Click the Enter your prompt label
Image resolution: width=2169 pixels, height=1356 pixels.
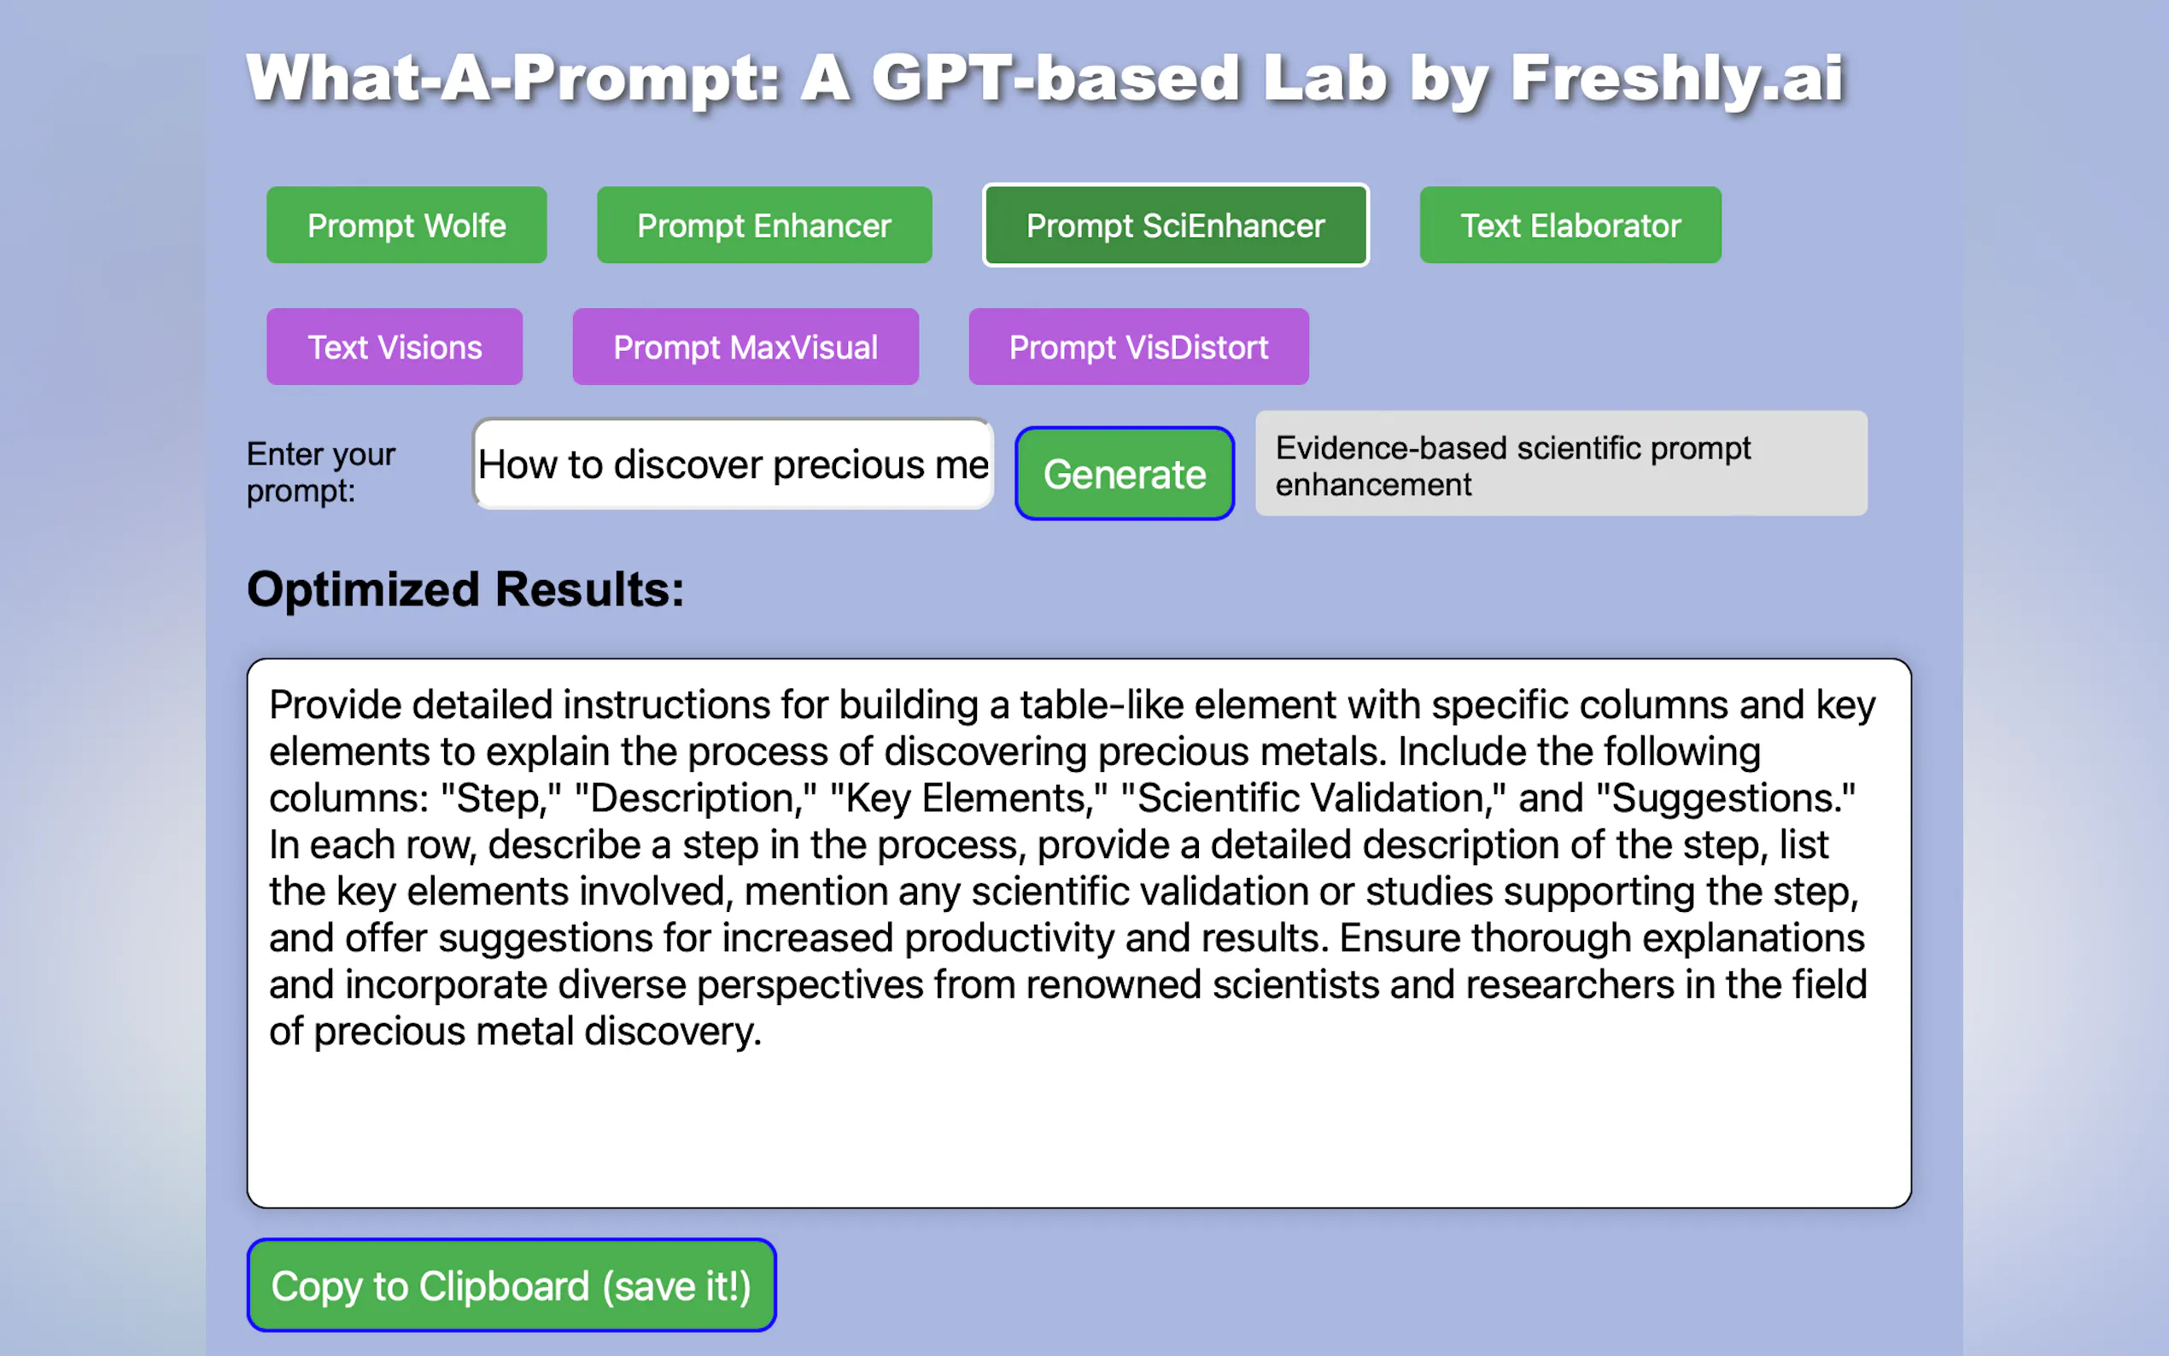(x=320, y=471)
